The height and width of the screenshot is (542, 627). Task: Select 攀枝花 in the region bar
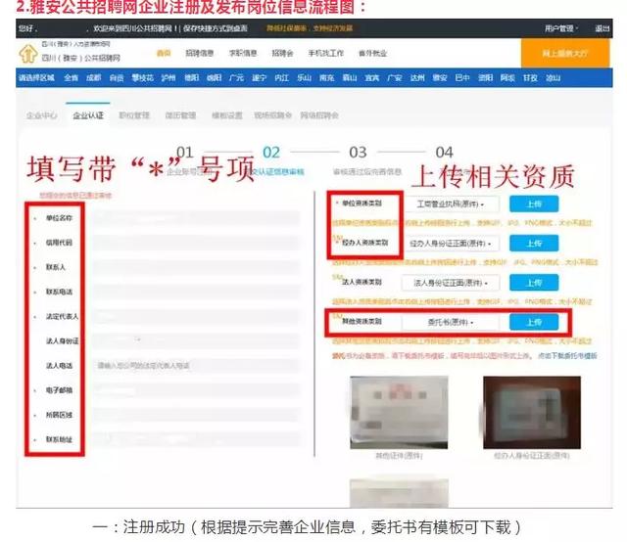click(x=143, y=78)
